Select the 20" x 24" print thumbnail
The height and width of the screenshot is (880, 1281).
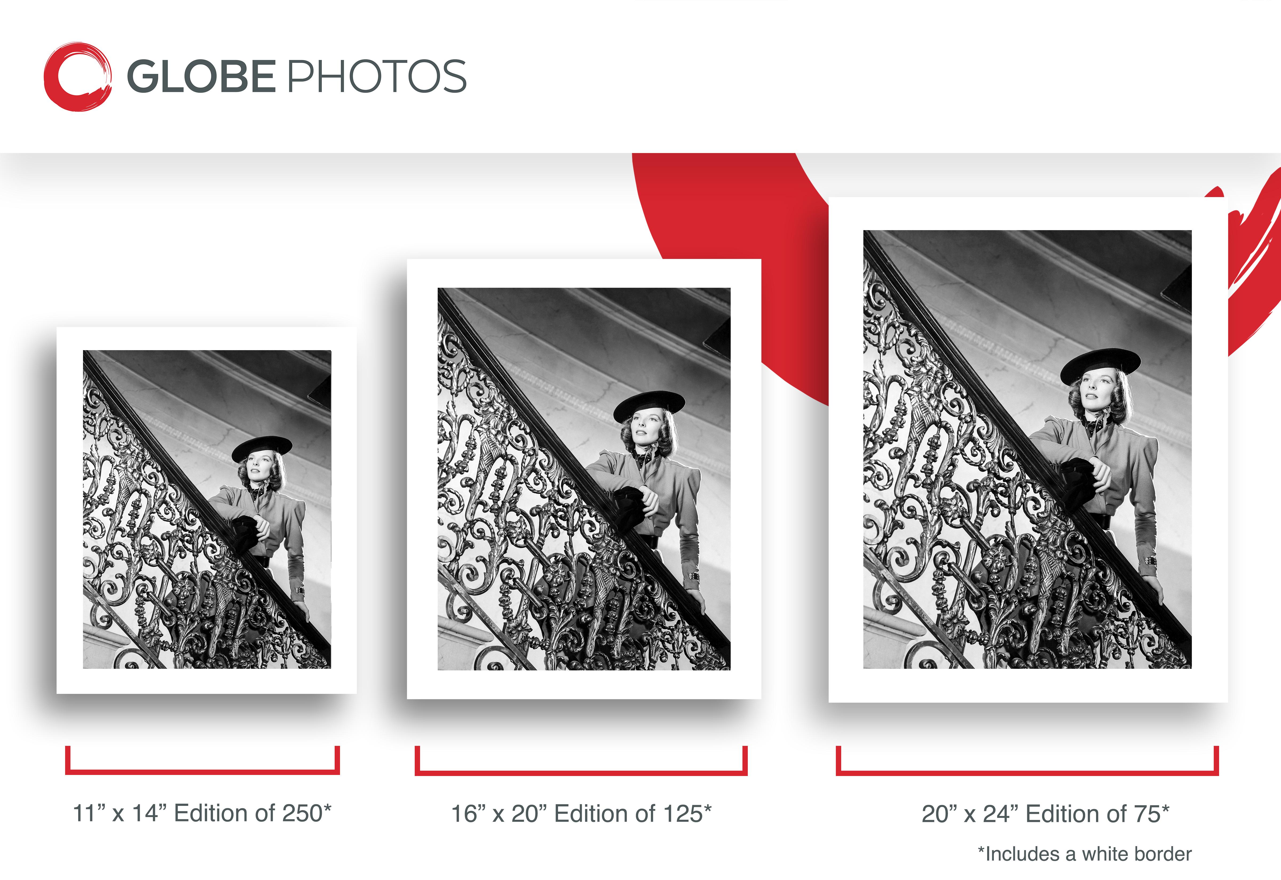pos(1028,449)
